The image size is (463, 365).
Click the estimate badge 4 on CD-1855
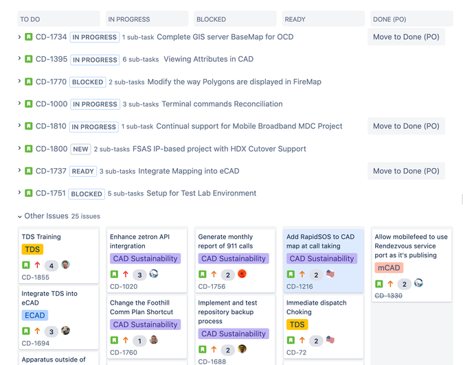pyautogui.click(x=52, y=266)
